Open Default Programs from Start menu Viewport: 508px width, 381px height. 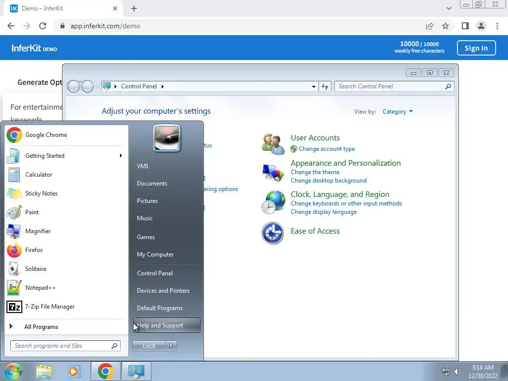click(x=167, y=308)
